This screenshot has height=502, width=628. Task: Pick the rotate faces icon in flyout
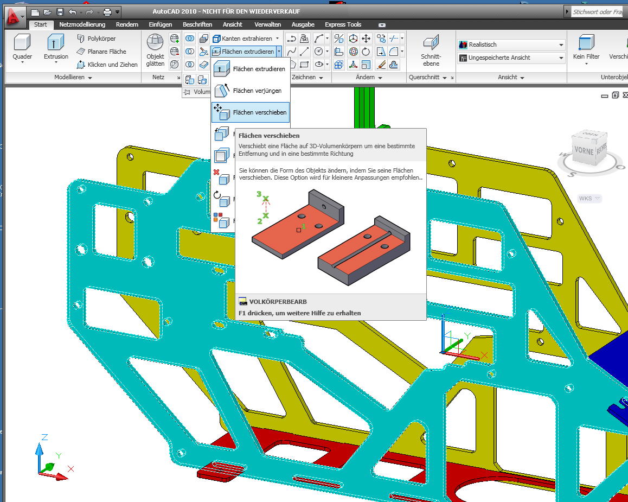[221, 199]
